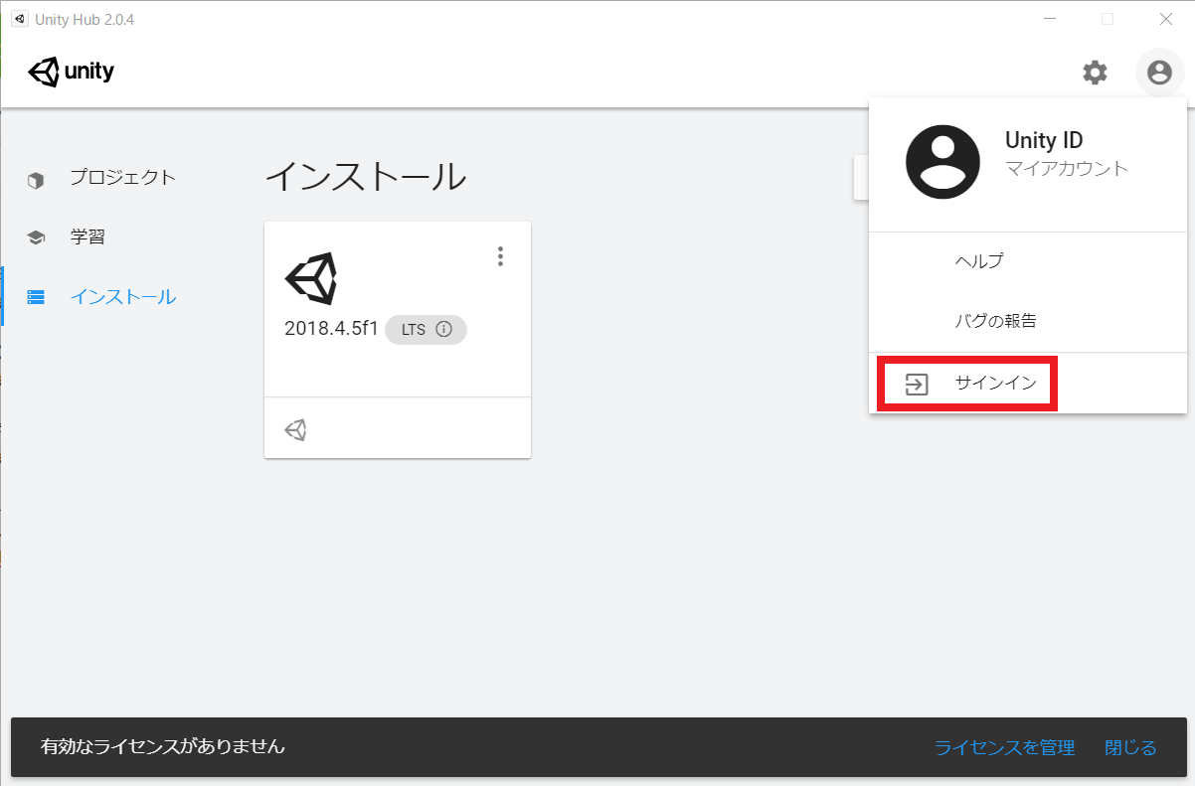
Task: Open the settings gear icon
Action: click(1095, 73)
